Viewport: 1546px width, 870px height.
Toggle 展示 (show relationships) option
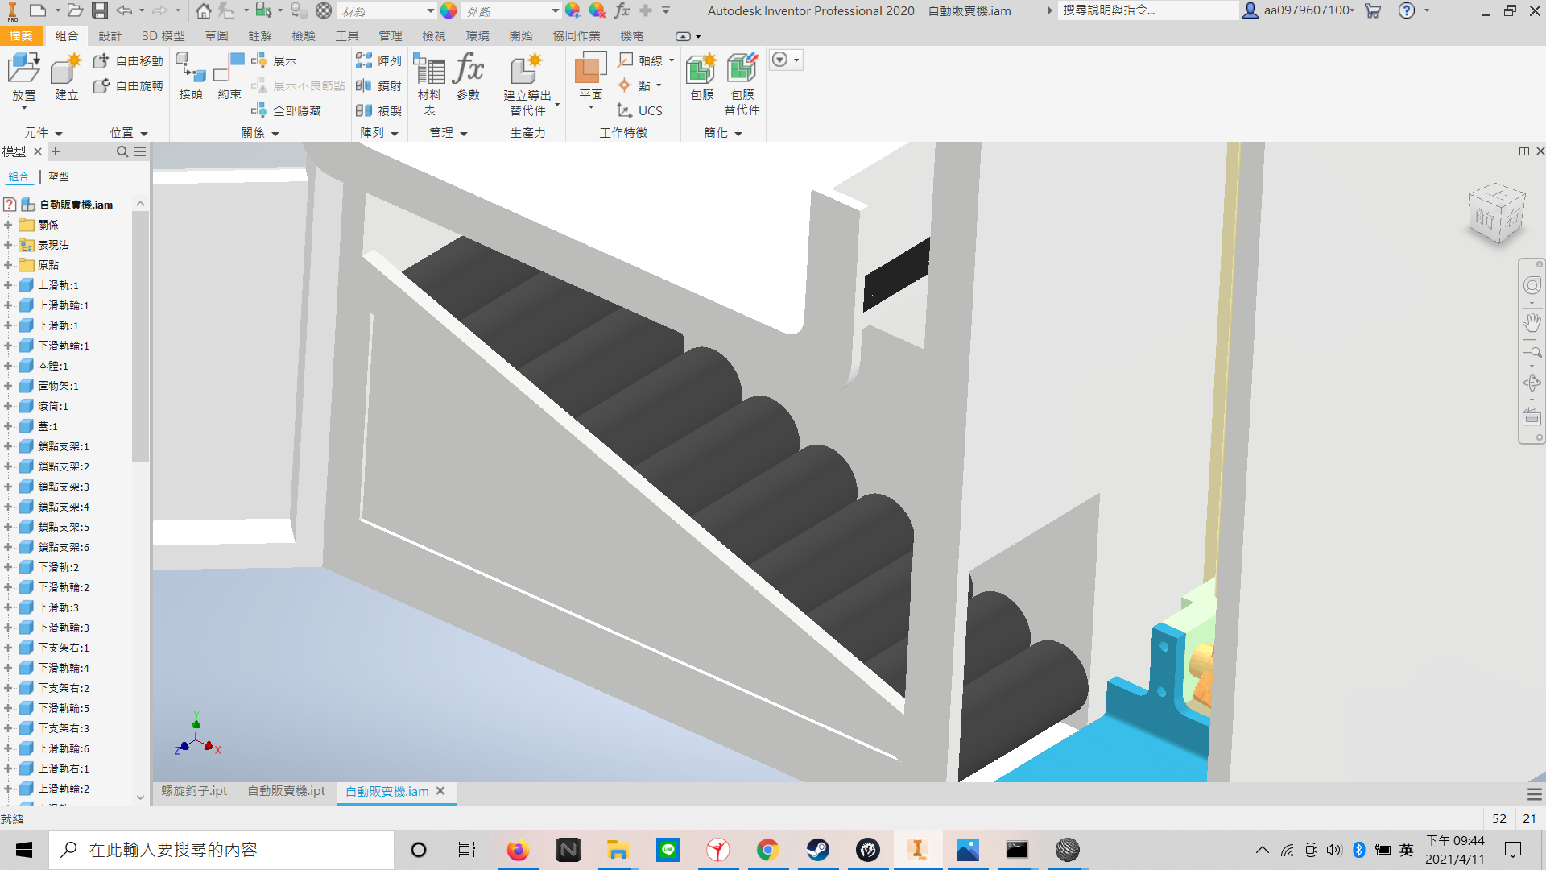click(x=275, y=60)
